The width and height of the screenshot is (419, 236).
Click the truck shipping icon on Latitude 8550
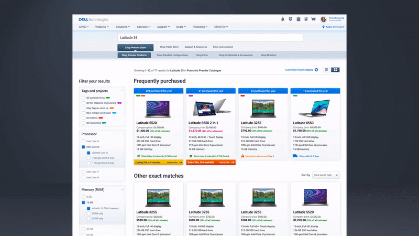click(295, 156)
